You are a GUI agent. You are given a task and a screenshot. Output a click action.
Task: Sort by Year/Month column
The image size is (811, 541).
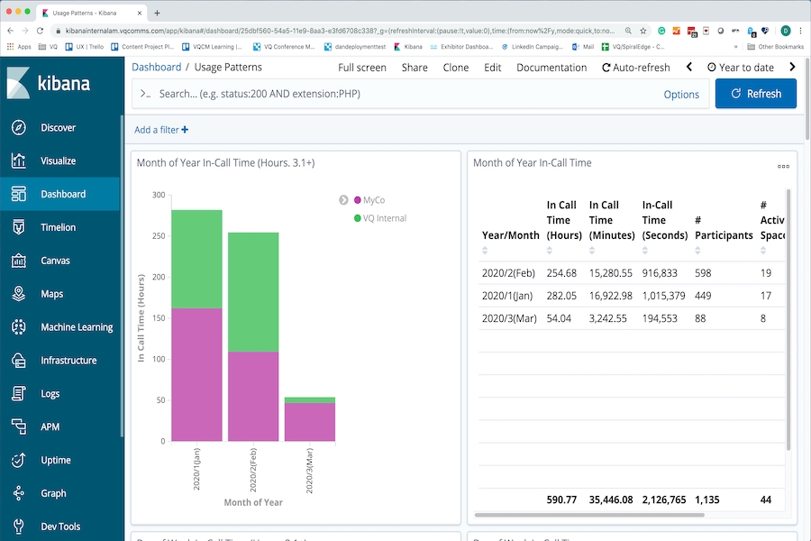(485, 251)
